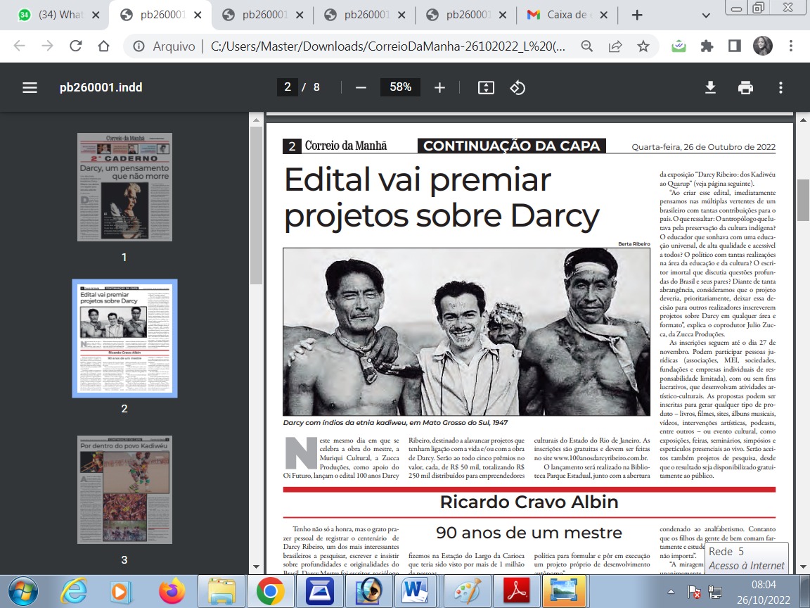Rotate the document counterclockwise
The image size is (810, 608).
coord(517,87)
